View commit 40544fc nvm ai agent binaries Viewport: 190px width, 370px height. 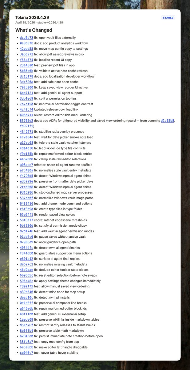26,248
